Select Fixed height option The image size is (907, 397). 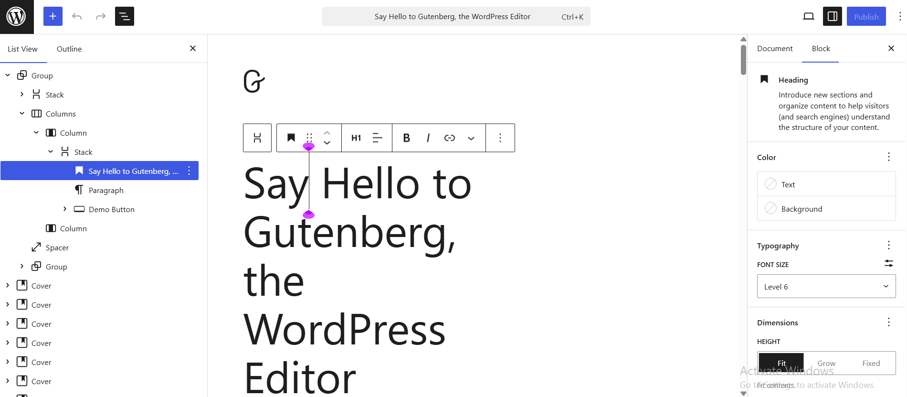click(871, 363)
